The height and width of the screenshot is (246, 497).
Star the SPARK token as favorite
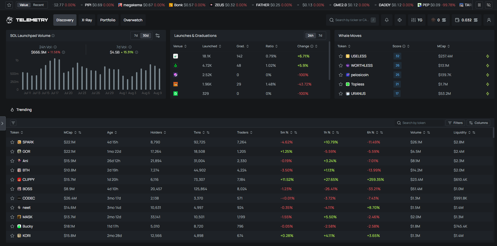pyautogui.click(x=12, y=142)
